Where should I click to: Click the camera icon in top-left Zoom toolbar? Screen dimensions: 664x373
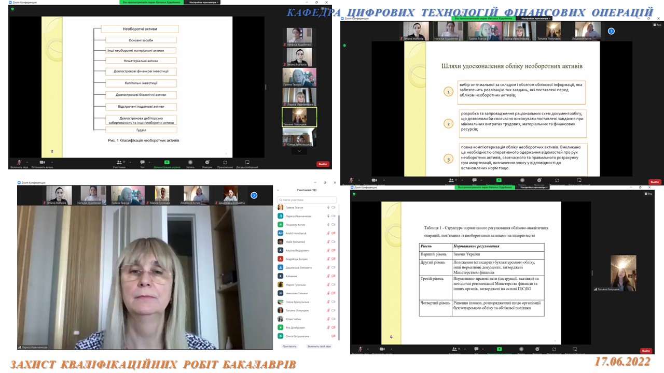pos(43,162)
